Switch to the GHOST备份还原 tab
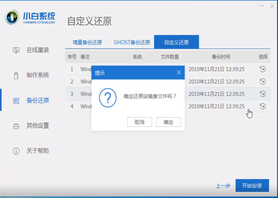The image size is (278, 198). (x=132, y=42)
